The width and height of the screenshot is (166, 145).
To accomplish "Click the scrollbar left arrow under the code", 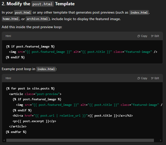I will pos(4,140).
